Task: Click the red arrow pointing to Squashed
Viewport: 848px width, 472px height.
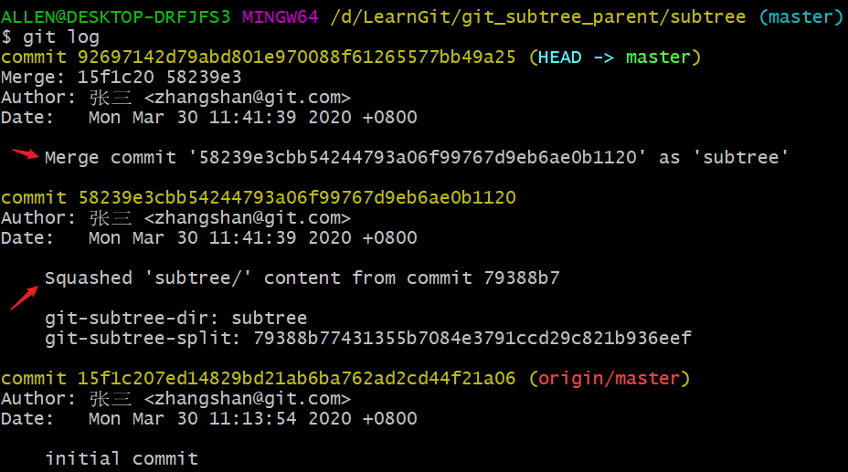Action: point(25,299)
